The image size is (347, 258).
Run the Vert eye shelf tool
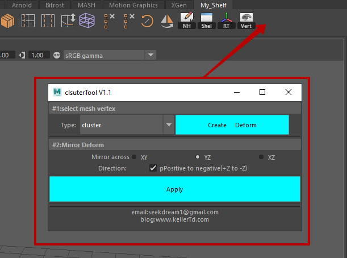pos(246,21)
